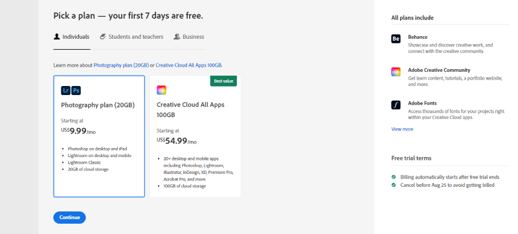This screenshot has height=234, width=518.
Task: Click the Students and teachers icon
Action: click(x=102, y=37)
